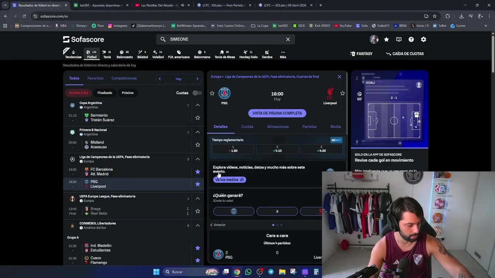
Task: Favorite the Midland vs Acassuso match
Action: click(x=198, y=145)
